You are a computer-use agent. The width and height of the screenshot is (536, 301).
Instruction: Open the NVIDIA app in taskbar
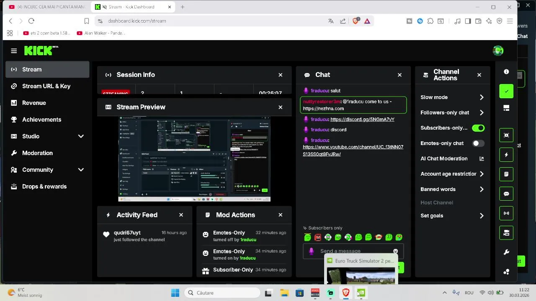[361, 293]
